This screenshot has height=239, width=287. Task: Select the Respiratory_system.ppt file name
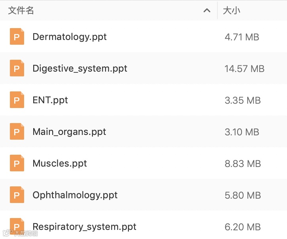click(84, 227)
